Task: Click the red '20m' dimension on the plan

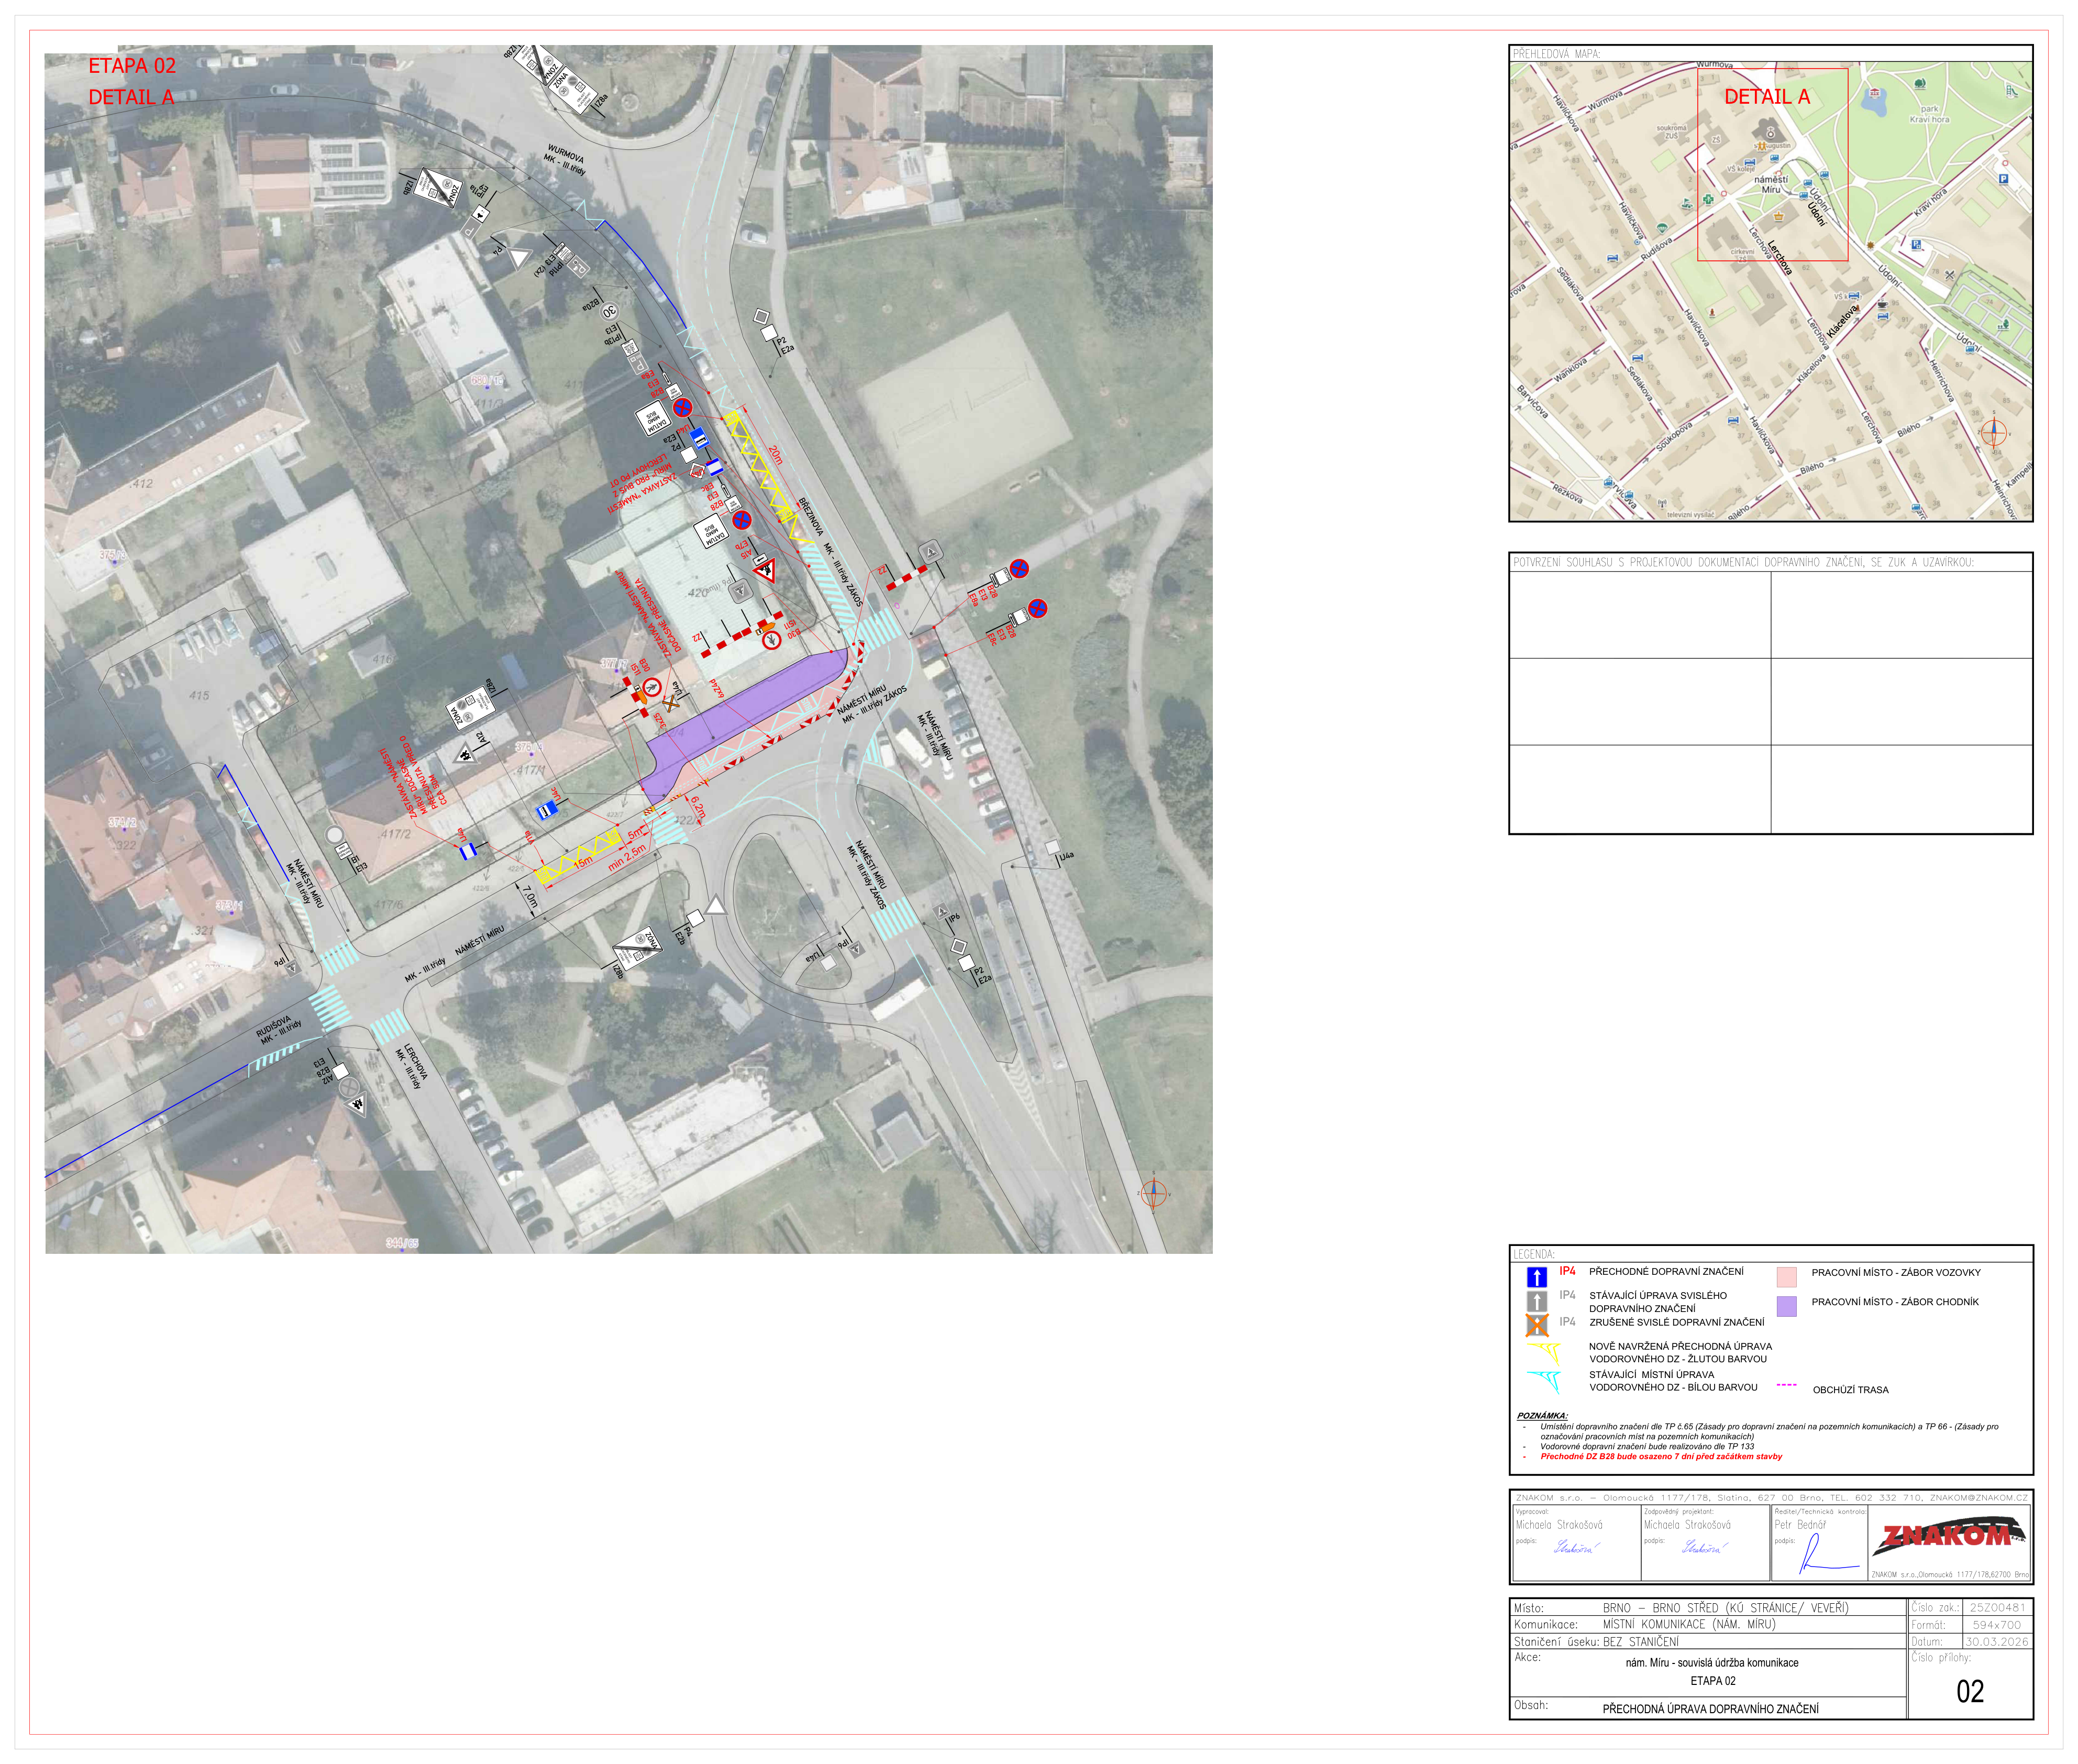Action: coord(775,455)
